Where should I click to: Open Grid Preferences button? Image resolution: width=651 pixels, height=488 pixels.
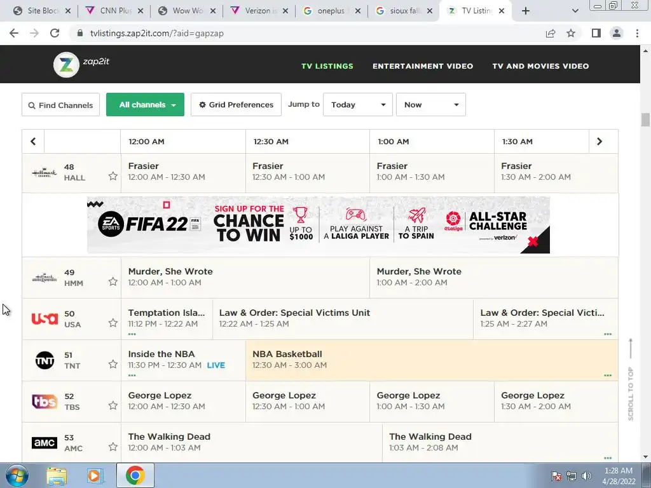(x=236, y=105)
